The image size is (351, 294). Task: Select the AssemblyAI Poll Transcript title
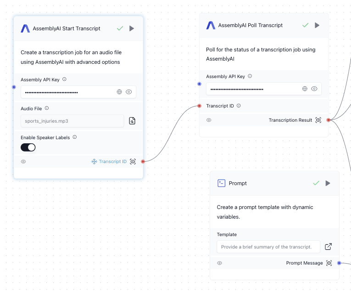click(x=250, y=25)
